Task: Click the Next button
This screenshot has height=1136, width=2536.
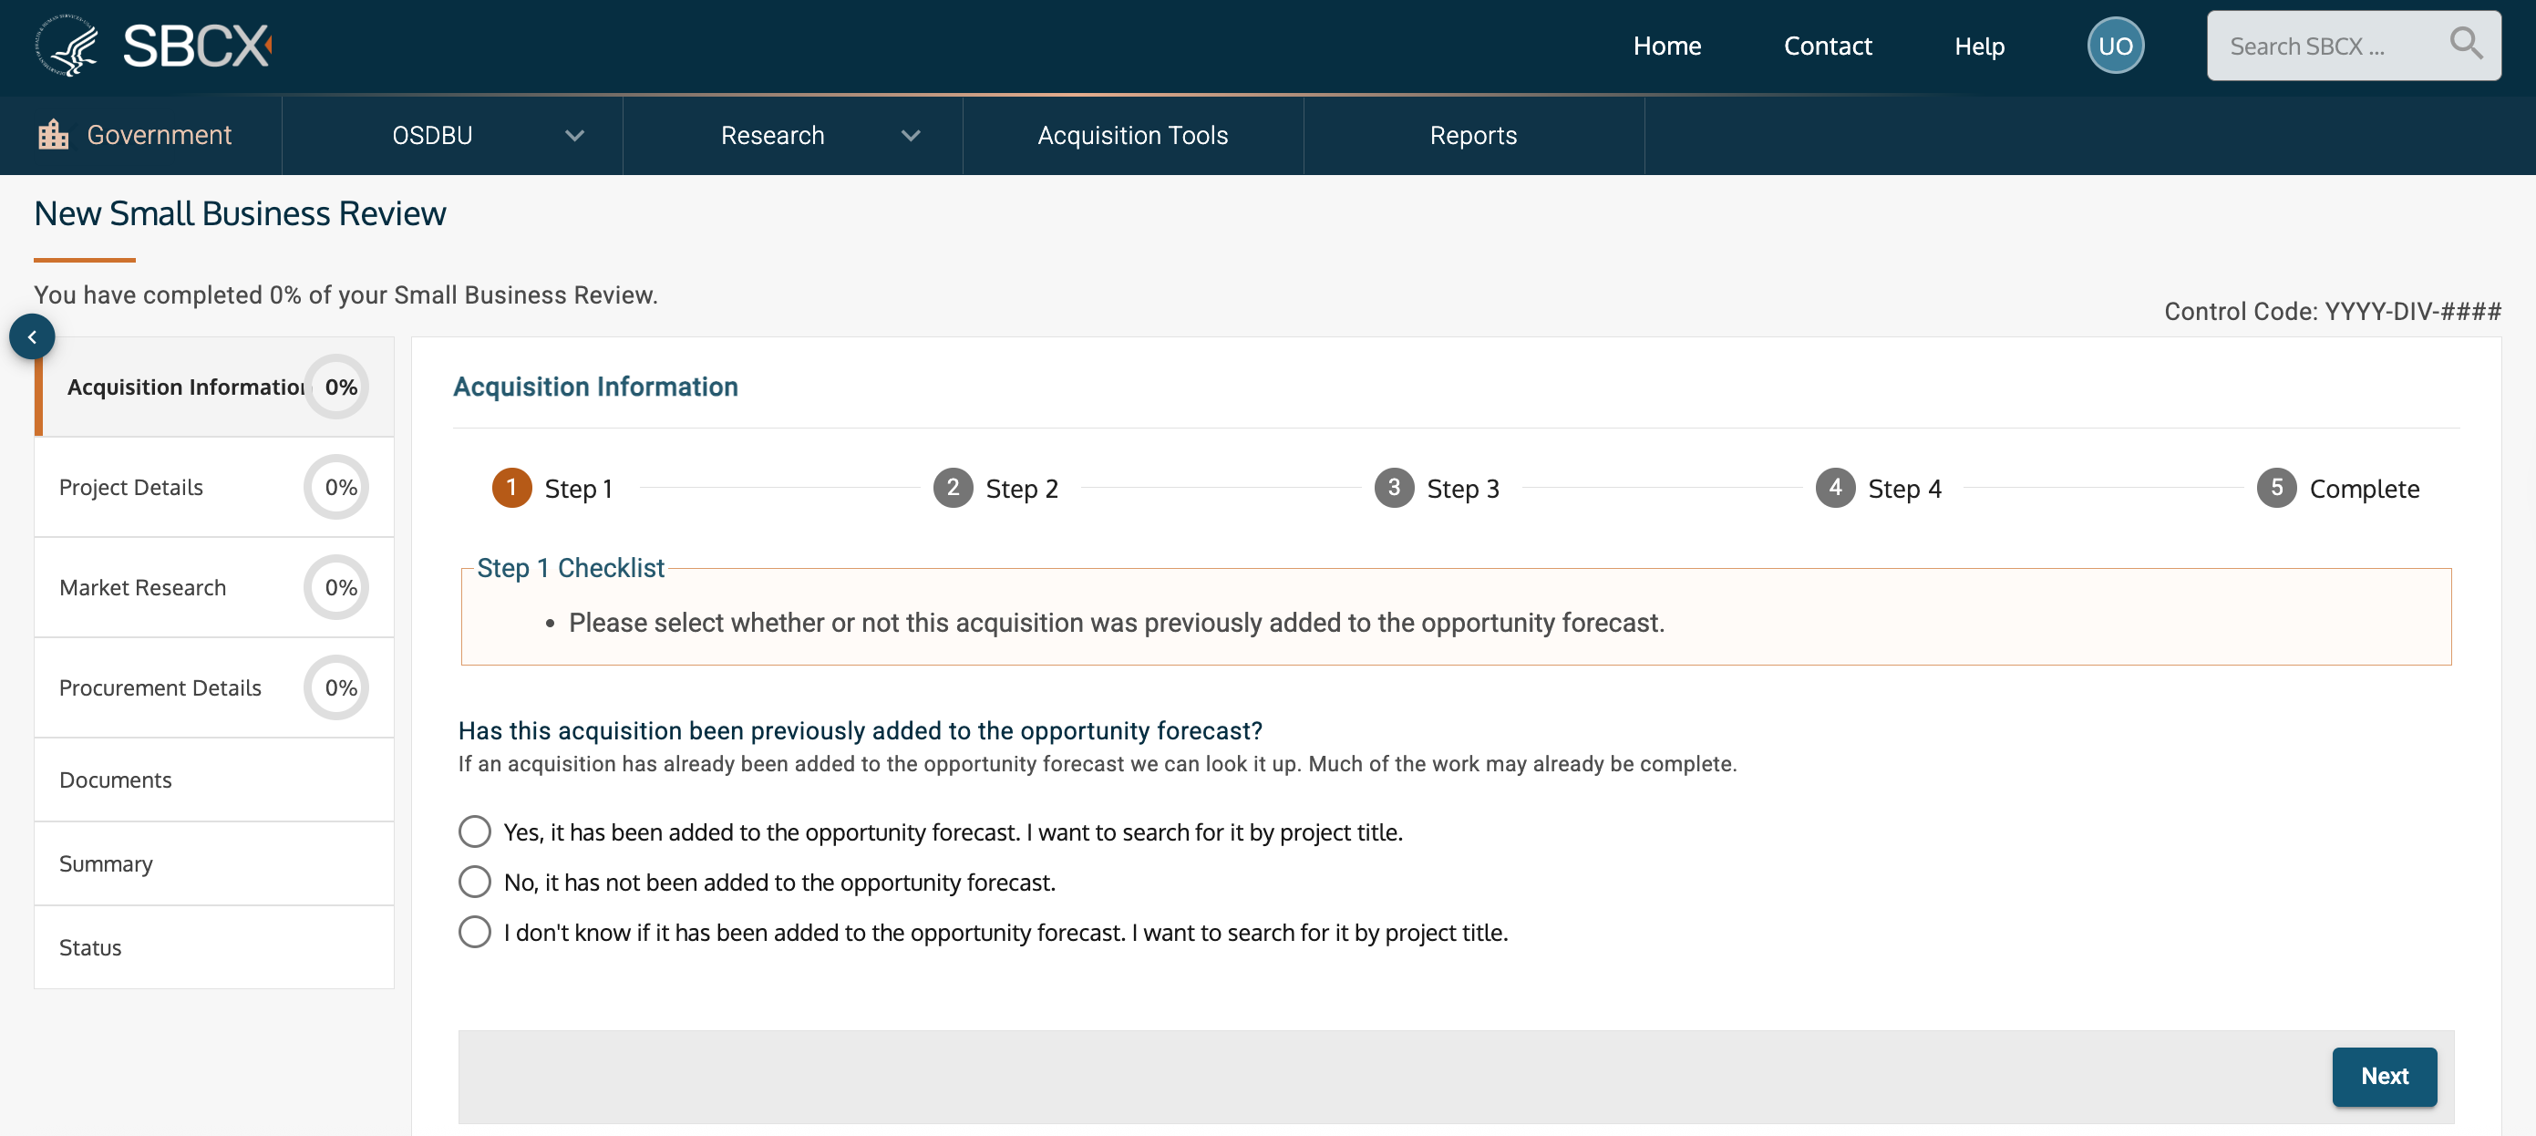Action: point(2384,1076)
